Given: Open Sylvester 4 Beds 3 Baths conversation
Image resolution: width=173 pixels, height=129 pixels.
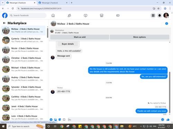Looking at the screenshot, I should pos(24,88).
